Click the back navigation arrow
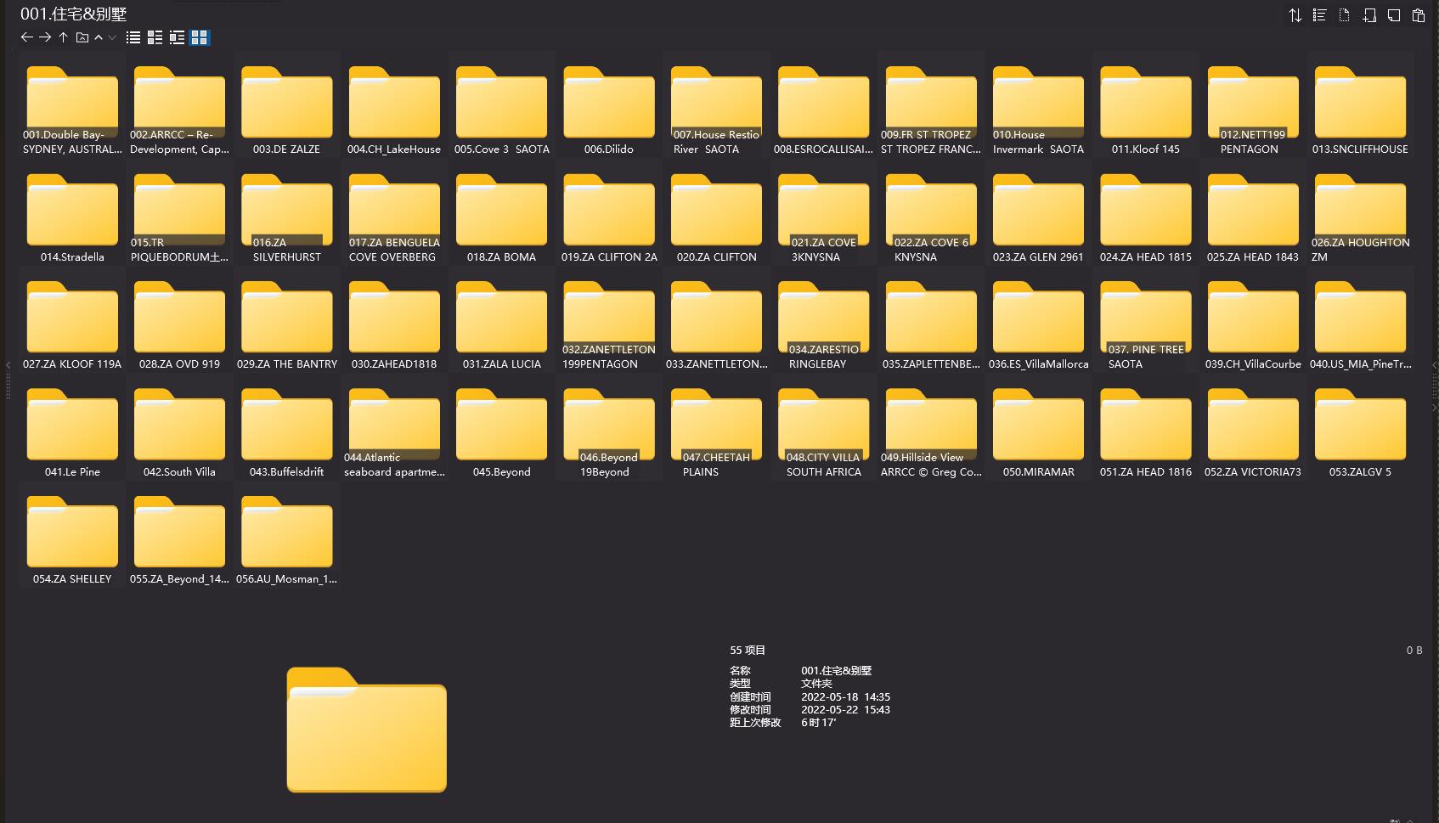 click(x=26, y=37)
